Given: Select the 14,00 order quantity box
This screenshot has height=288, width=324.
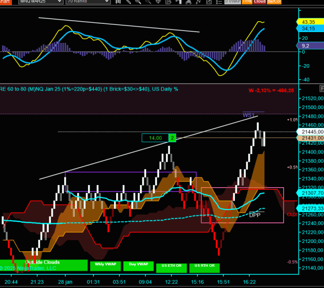Looking at the screenshot, I should (x=155, y=138).
